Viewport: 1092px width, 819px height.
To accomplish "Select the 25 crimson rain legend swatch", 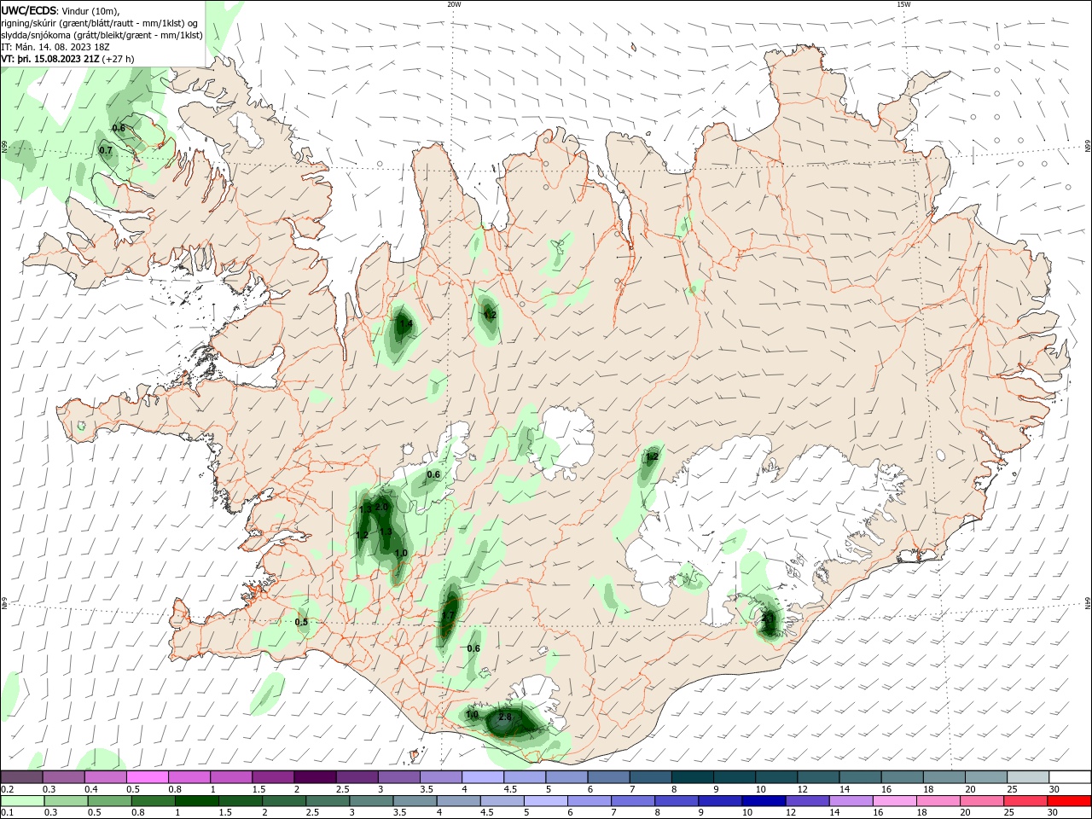I will tap(1024, 801).
